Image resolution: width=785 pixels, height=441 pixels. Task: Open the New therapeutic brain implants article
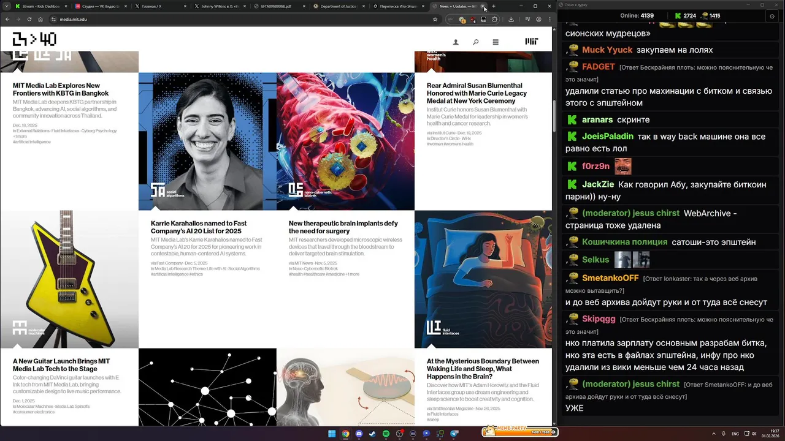click(x=343, y=227)
